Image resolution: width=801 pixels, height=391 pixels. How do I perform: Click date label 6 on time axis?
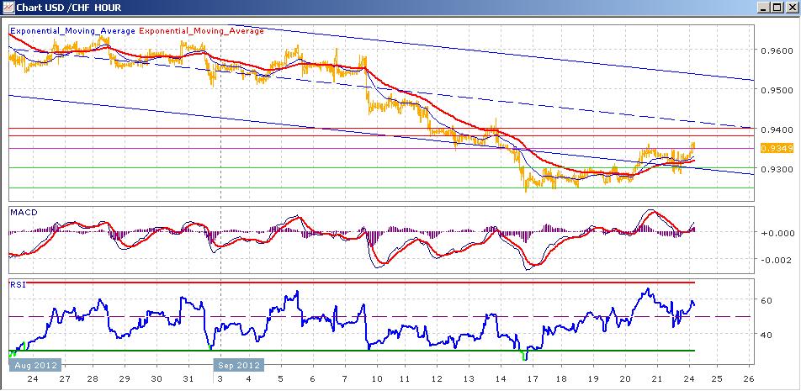pyautogui.click(x=313, y=380)
